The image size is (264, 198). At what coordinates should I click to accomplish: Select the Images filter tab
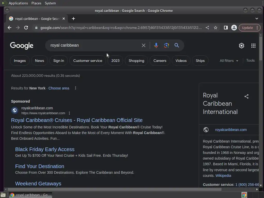(20, 61)
